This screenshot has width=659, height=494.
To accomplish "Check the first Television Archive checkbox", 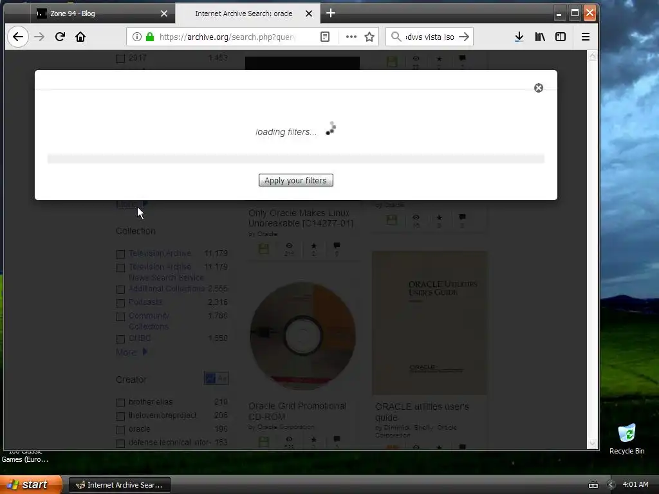I will 120,254.
